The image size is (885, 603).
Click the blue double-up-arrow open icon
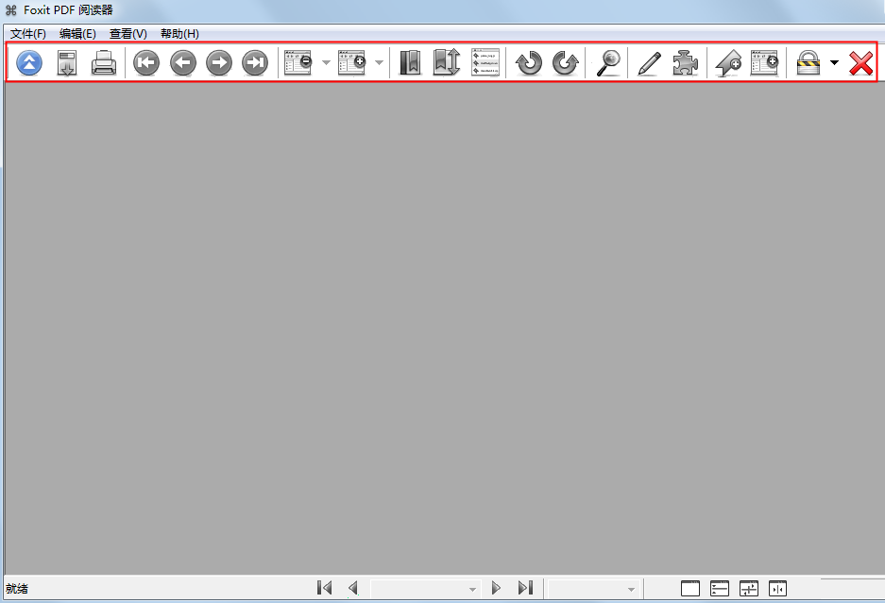coord(29,62)
